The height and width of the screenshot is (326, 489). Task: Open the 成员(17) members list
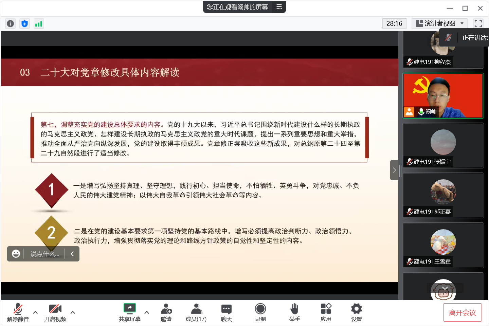coord(196,312)
